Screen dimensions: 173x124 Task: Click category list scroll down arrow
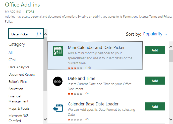(x=45, y=119)
